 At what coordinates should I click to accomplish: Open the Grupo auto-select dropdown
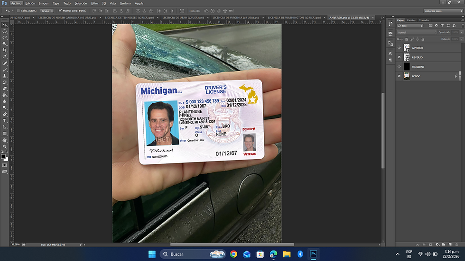47,10
